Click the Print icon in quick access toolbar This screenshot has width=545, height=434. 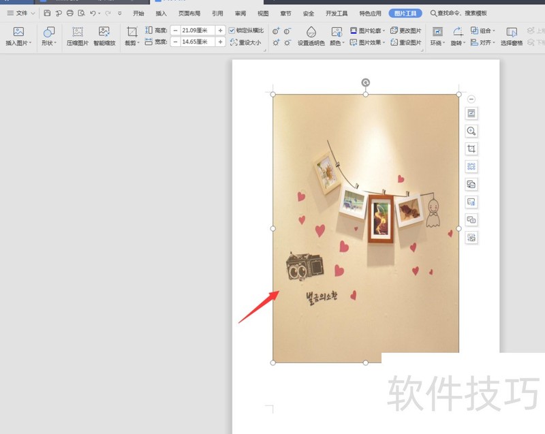pyautogui.click(x=70, y=13)
